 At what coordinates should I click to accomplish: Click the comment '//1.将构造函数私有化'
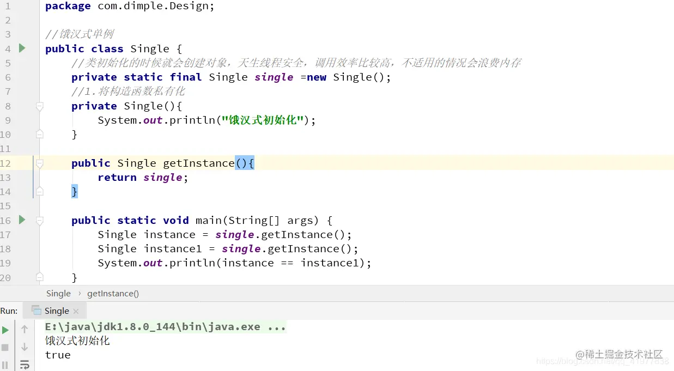[128, 91]
